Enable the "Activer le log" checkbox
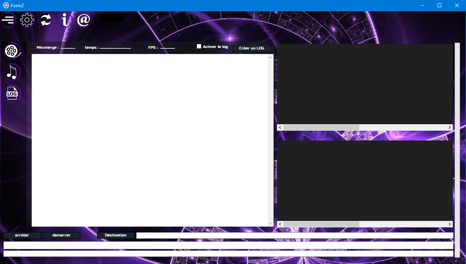This screenshot has height=264, width=466. tap(199, 46)
